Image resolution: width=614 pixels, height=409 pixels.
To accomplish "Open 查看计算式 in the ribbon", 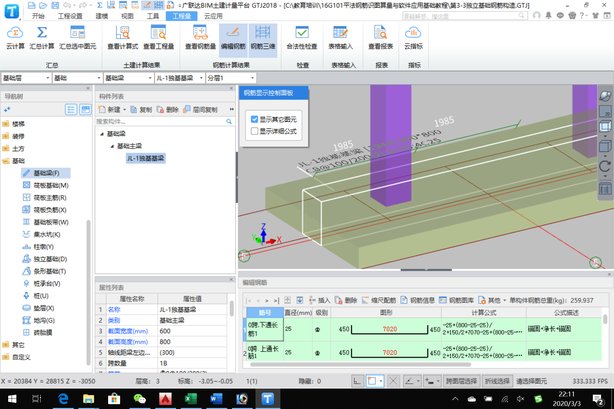I will coord(123,37).
